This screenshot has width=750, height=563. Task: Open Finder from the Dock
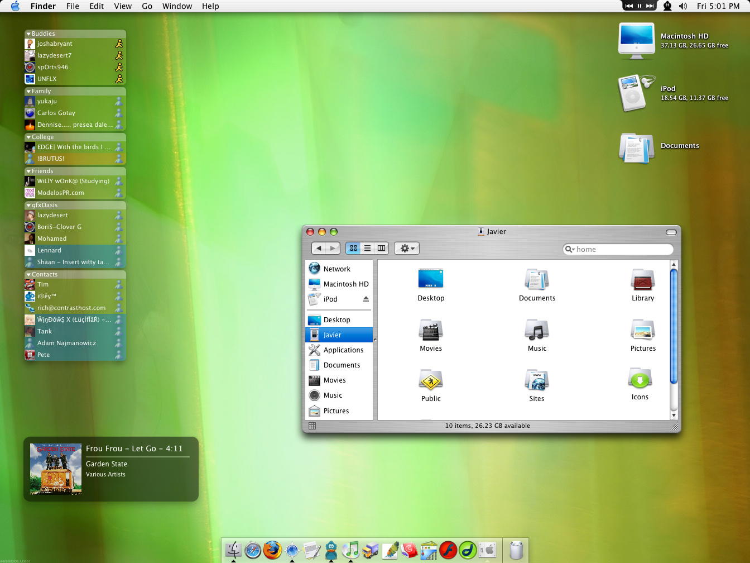point(233,550)
